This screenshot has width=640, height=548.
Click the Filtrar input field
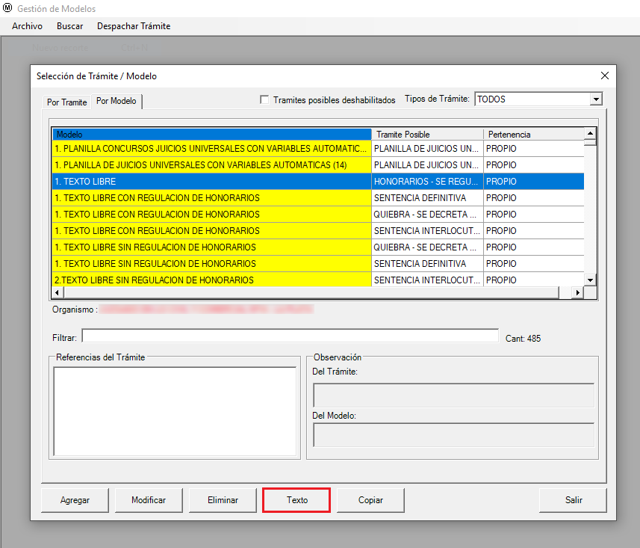tap(291, 336)
